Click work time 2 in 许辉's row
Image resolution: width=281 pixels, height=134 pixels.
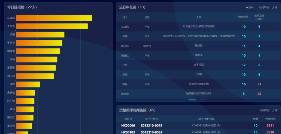(x=259, y=36)
